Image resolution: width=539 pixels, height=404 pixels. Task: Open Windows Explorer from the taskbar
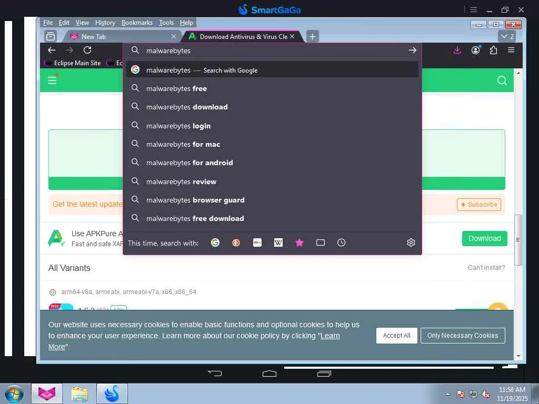[79, 393]
